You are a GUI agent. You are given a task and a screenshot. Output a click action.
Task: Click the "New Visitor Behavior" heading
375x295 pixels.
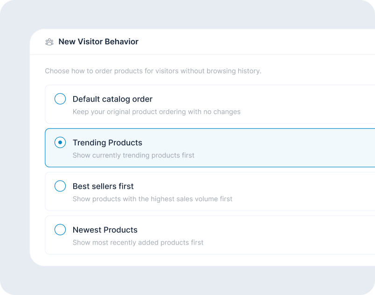pyautogui.click(x=98, y=42)
